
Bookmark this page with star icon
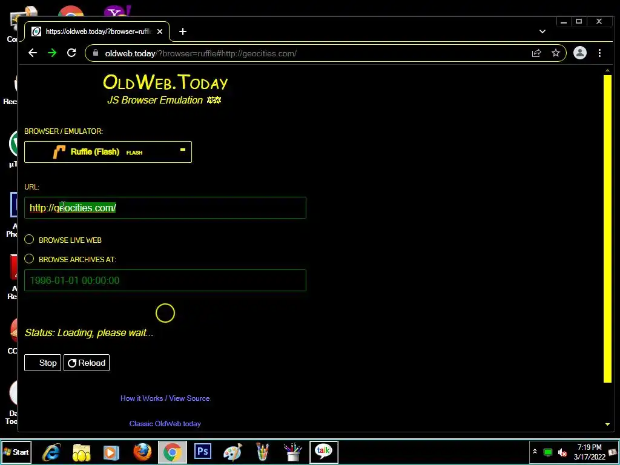pyautogui.click(x=556, y=53)
